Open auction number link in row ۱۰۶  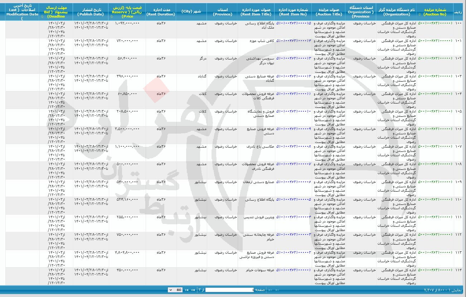(435, 129)
